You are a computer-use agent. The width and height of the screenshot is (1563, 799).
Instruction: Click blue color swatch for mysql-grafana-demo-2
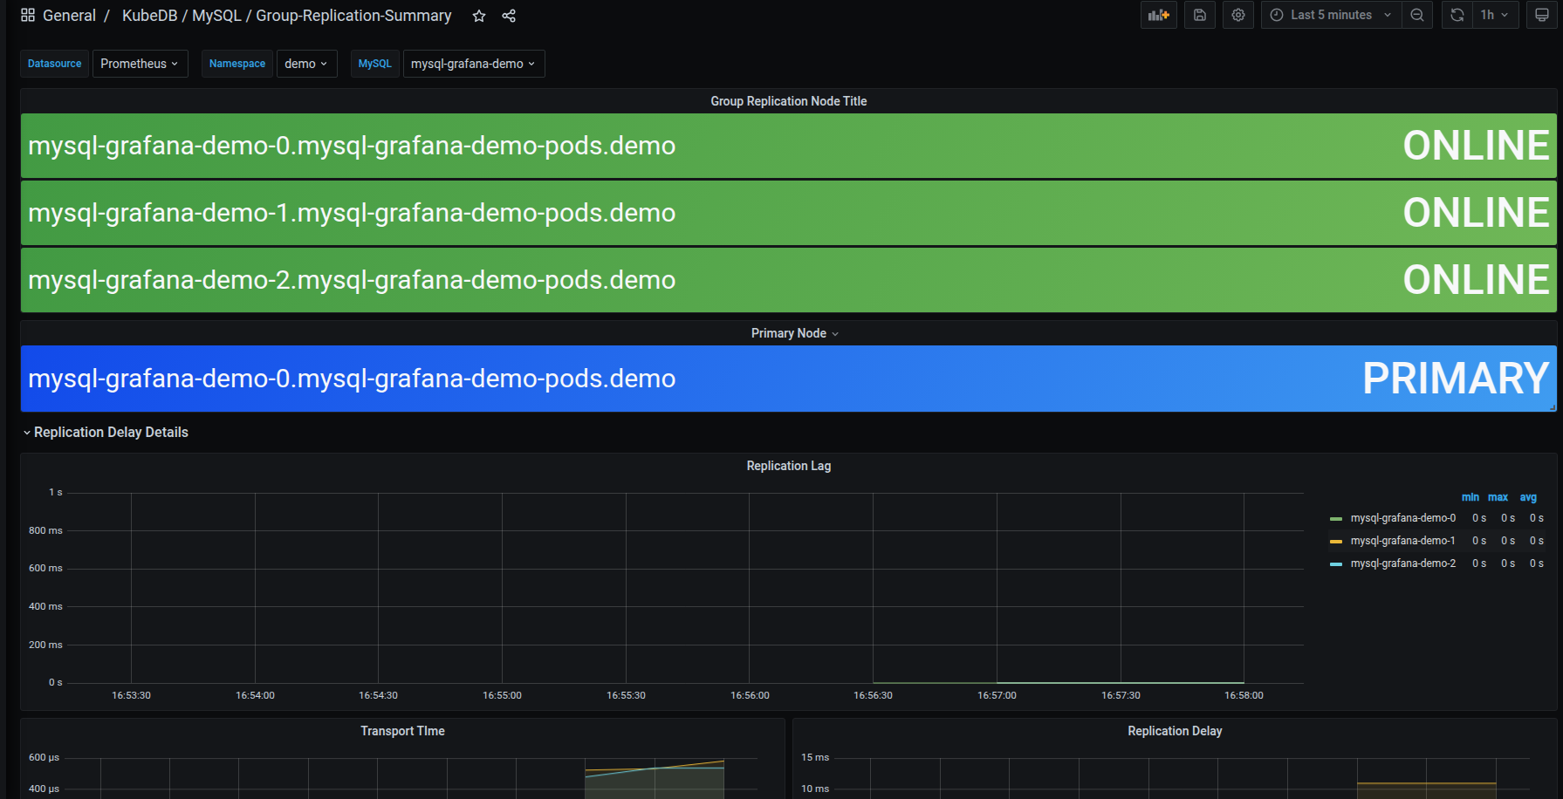[1336, 564]
